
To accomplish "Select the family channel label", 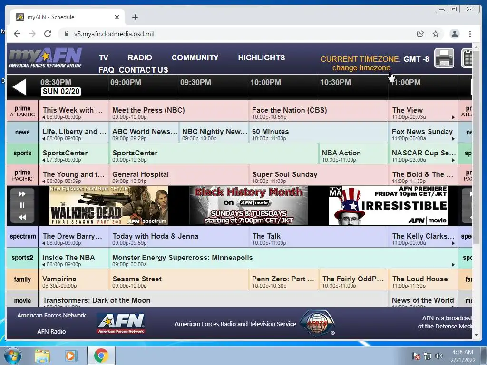I will (22, 279).
